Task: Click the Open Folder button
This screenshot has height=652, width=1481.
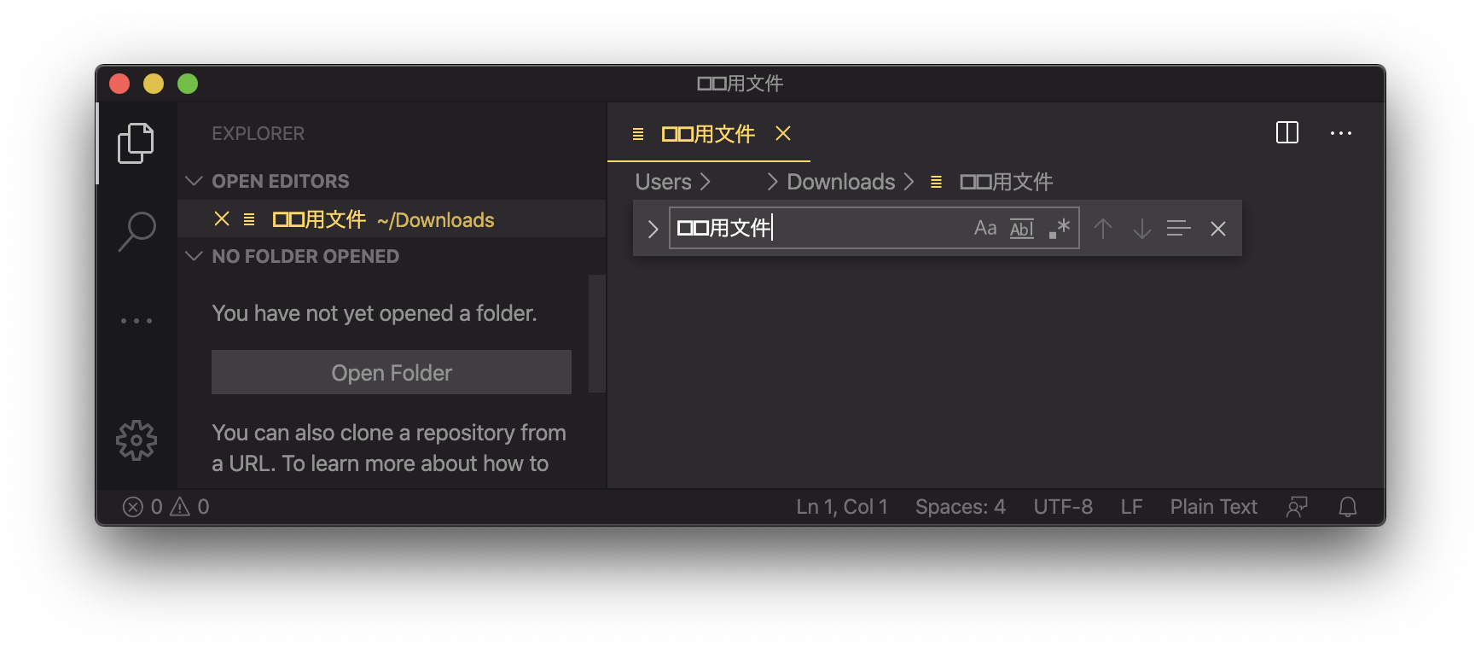Action: [x=391, y=372]
